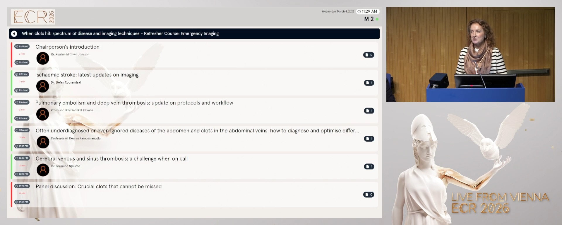
Task: Select Cerebral venous and sinus thrombosis talk
Action: coord(112,159)
